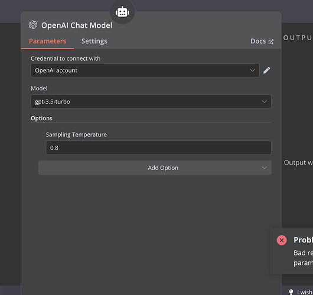Click the 'OpenAI Chat Model' node title
The height and width of the screenshot is (295, 313).
[77, 25]
